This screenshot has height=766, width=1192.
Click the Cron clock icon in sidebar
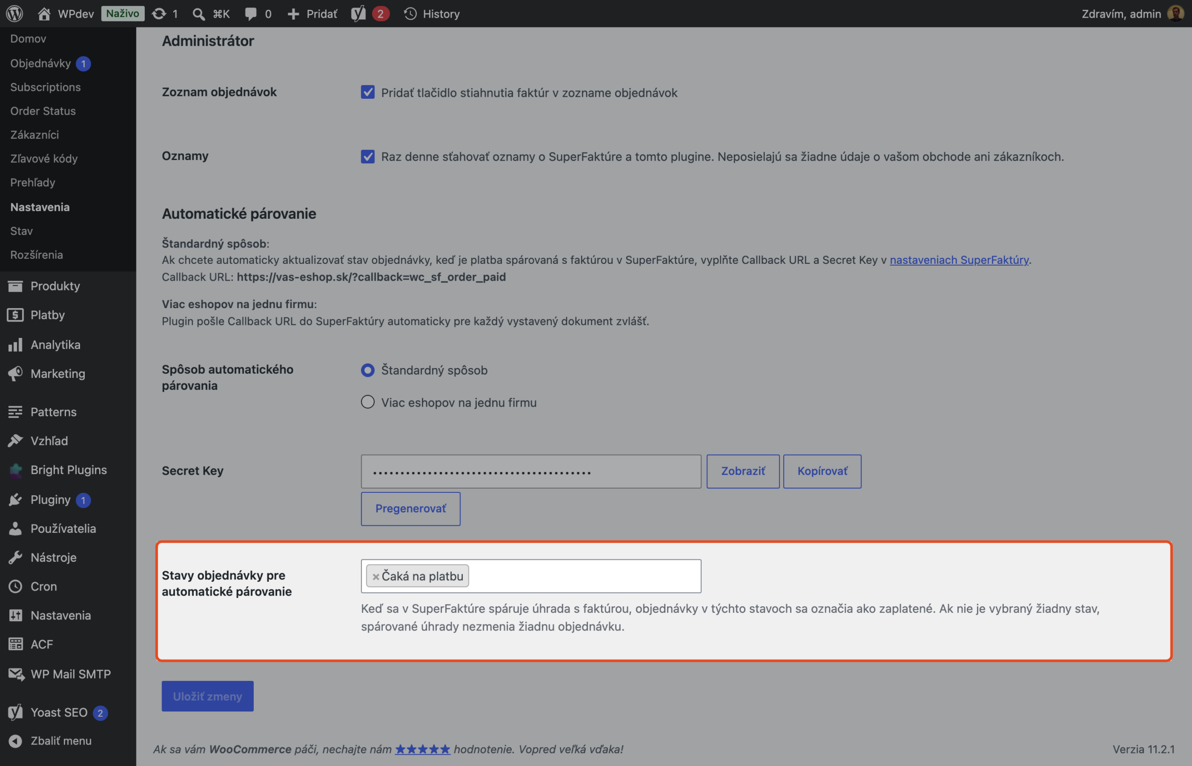[x=15, y=586]
